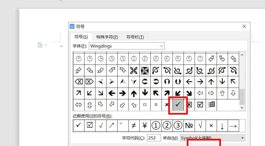265x146 pixels.
Task: Select the hollow up-down double arrow symbol
Action: click(89, 104)
